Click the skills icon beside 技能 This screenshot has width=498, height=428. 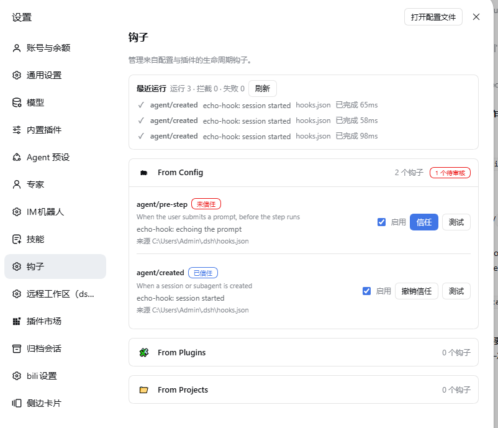(x=17, y=239)
